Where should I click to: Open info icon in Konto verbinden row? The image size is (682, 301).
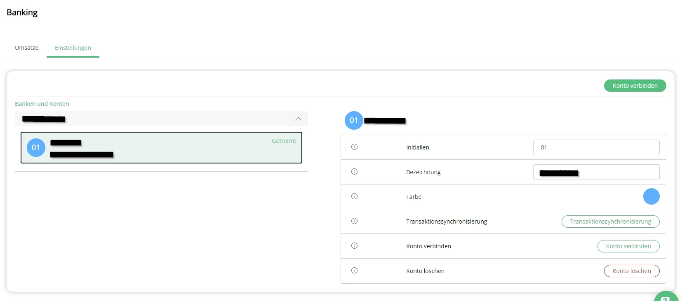click(354, 246)
